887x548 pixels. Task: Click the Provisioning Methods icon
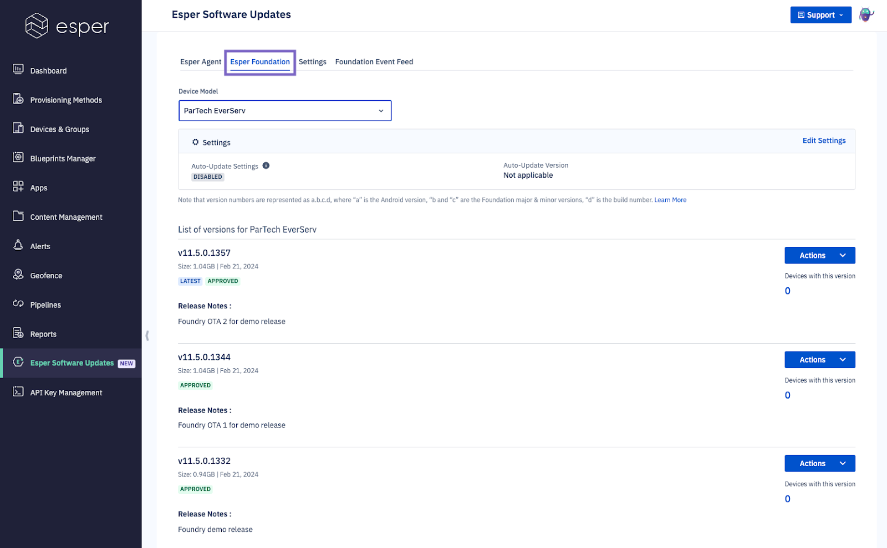tap(18, 99)
